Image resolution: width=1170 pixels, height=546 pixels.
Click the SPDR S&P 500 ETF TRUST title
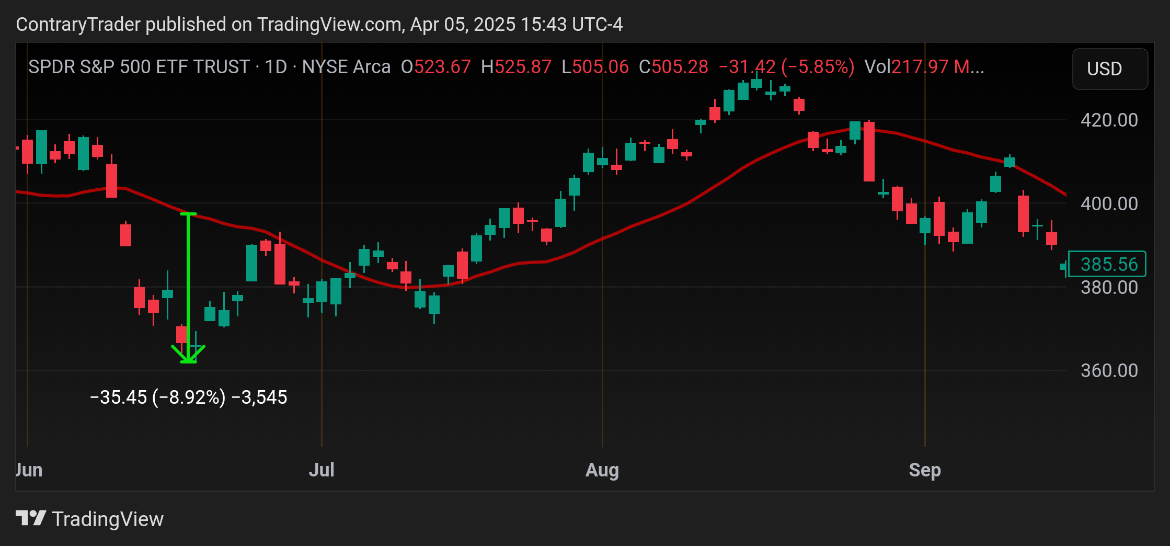139,67
